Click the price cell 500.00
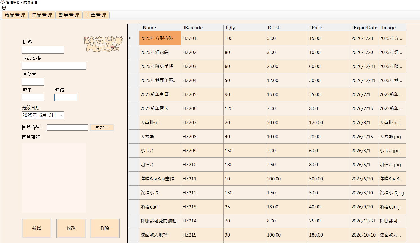Image resolution: width=420 pixels, height=243 pixels. 329,179
